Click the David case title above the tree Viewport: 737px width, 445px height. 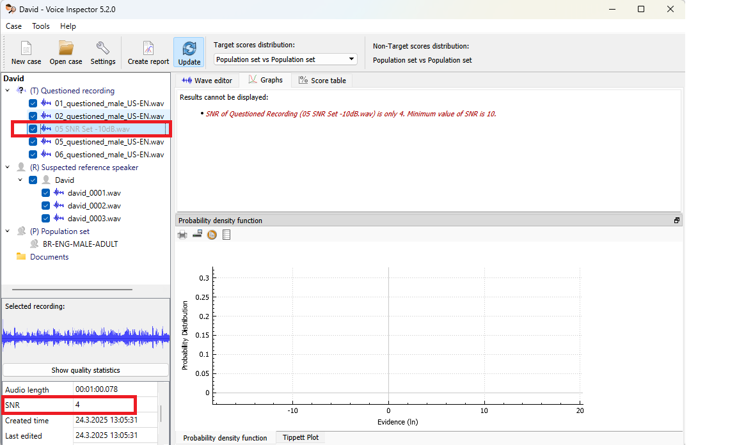pos(13,79)
